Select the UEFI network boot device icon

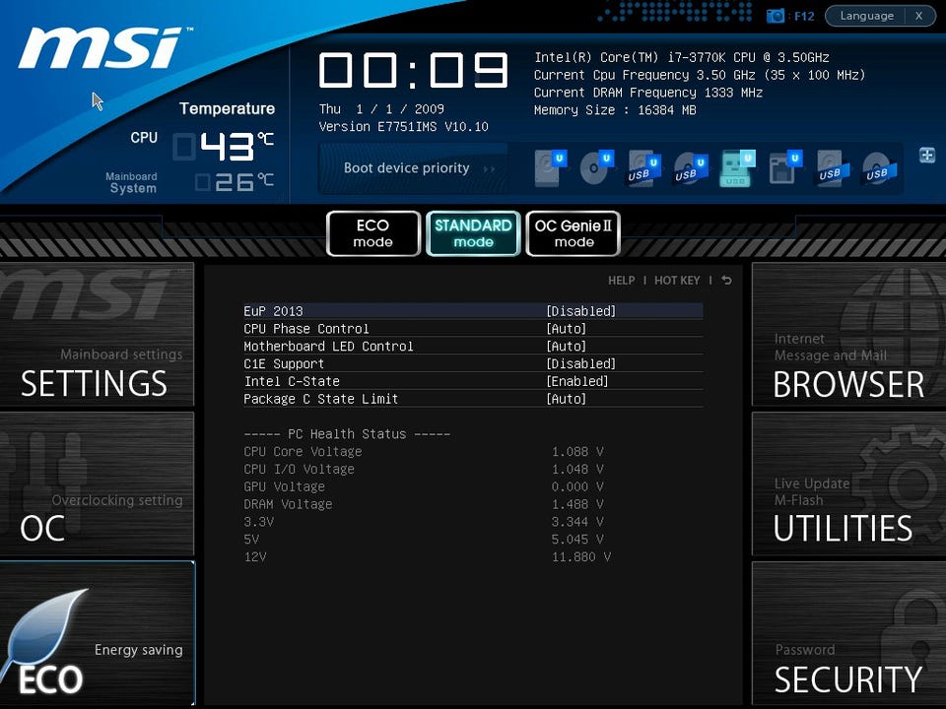point(785,167)
